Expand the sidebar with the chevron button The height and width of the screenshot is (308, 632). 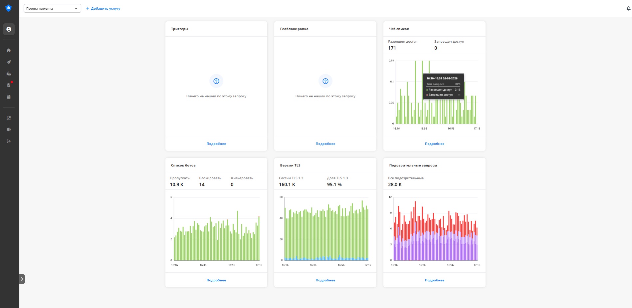(22, 279)
